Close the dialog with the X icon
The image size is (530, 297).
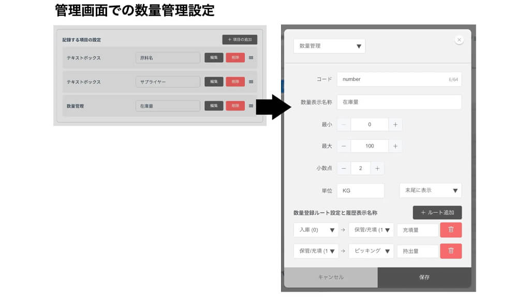pyautogui.click(x=459, y=40)
